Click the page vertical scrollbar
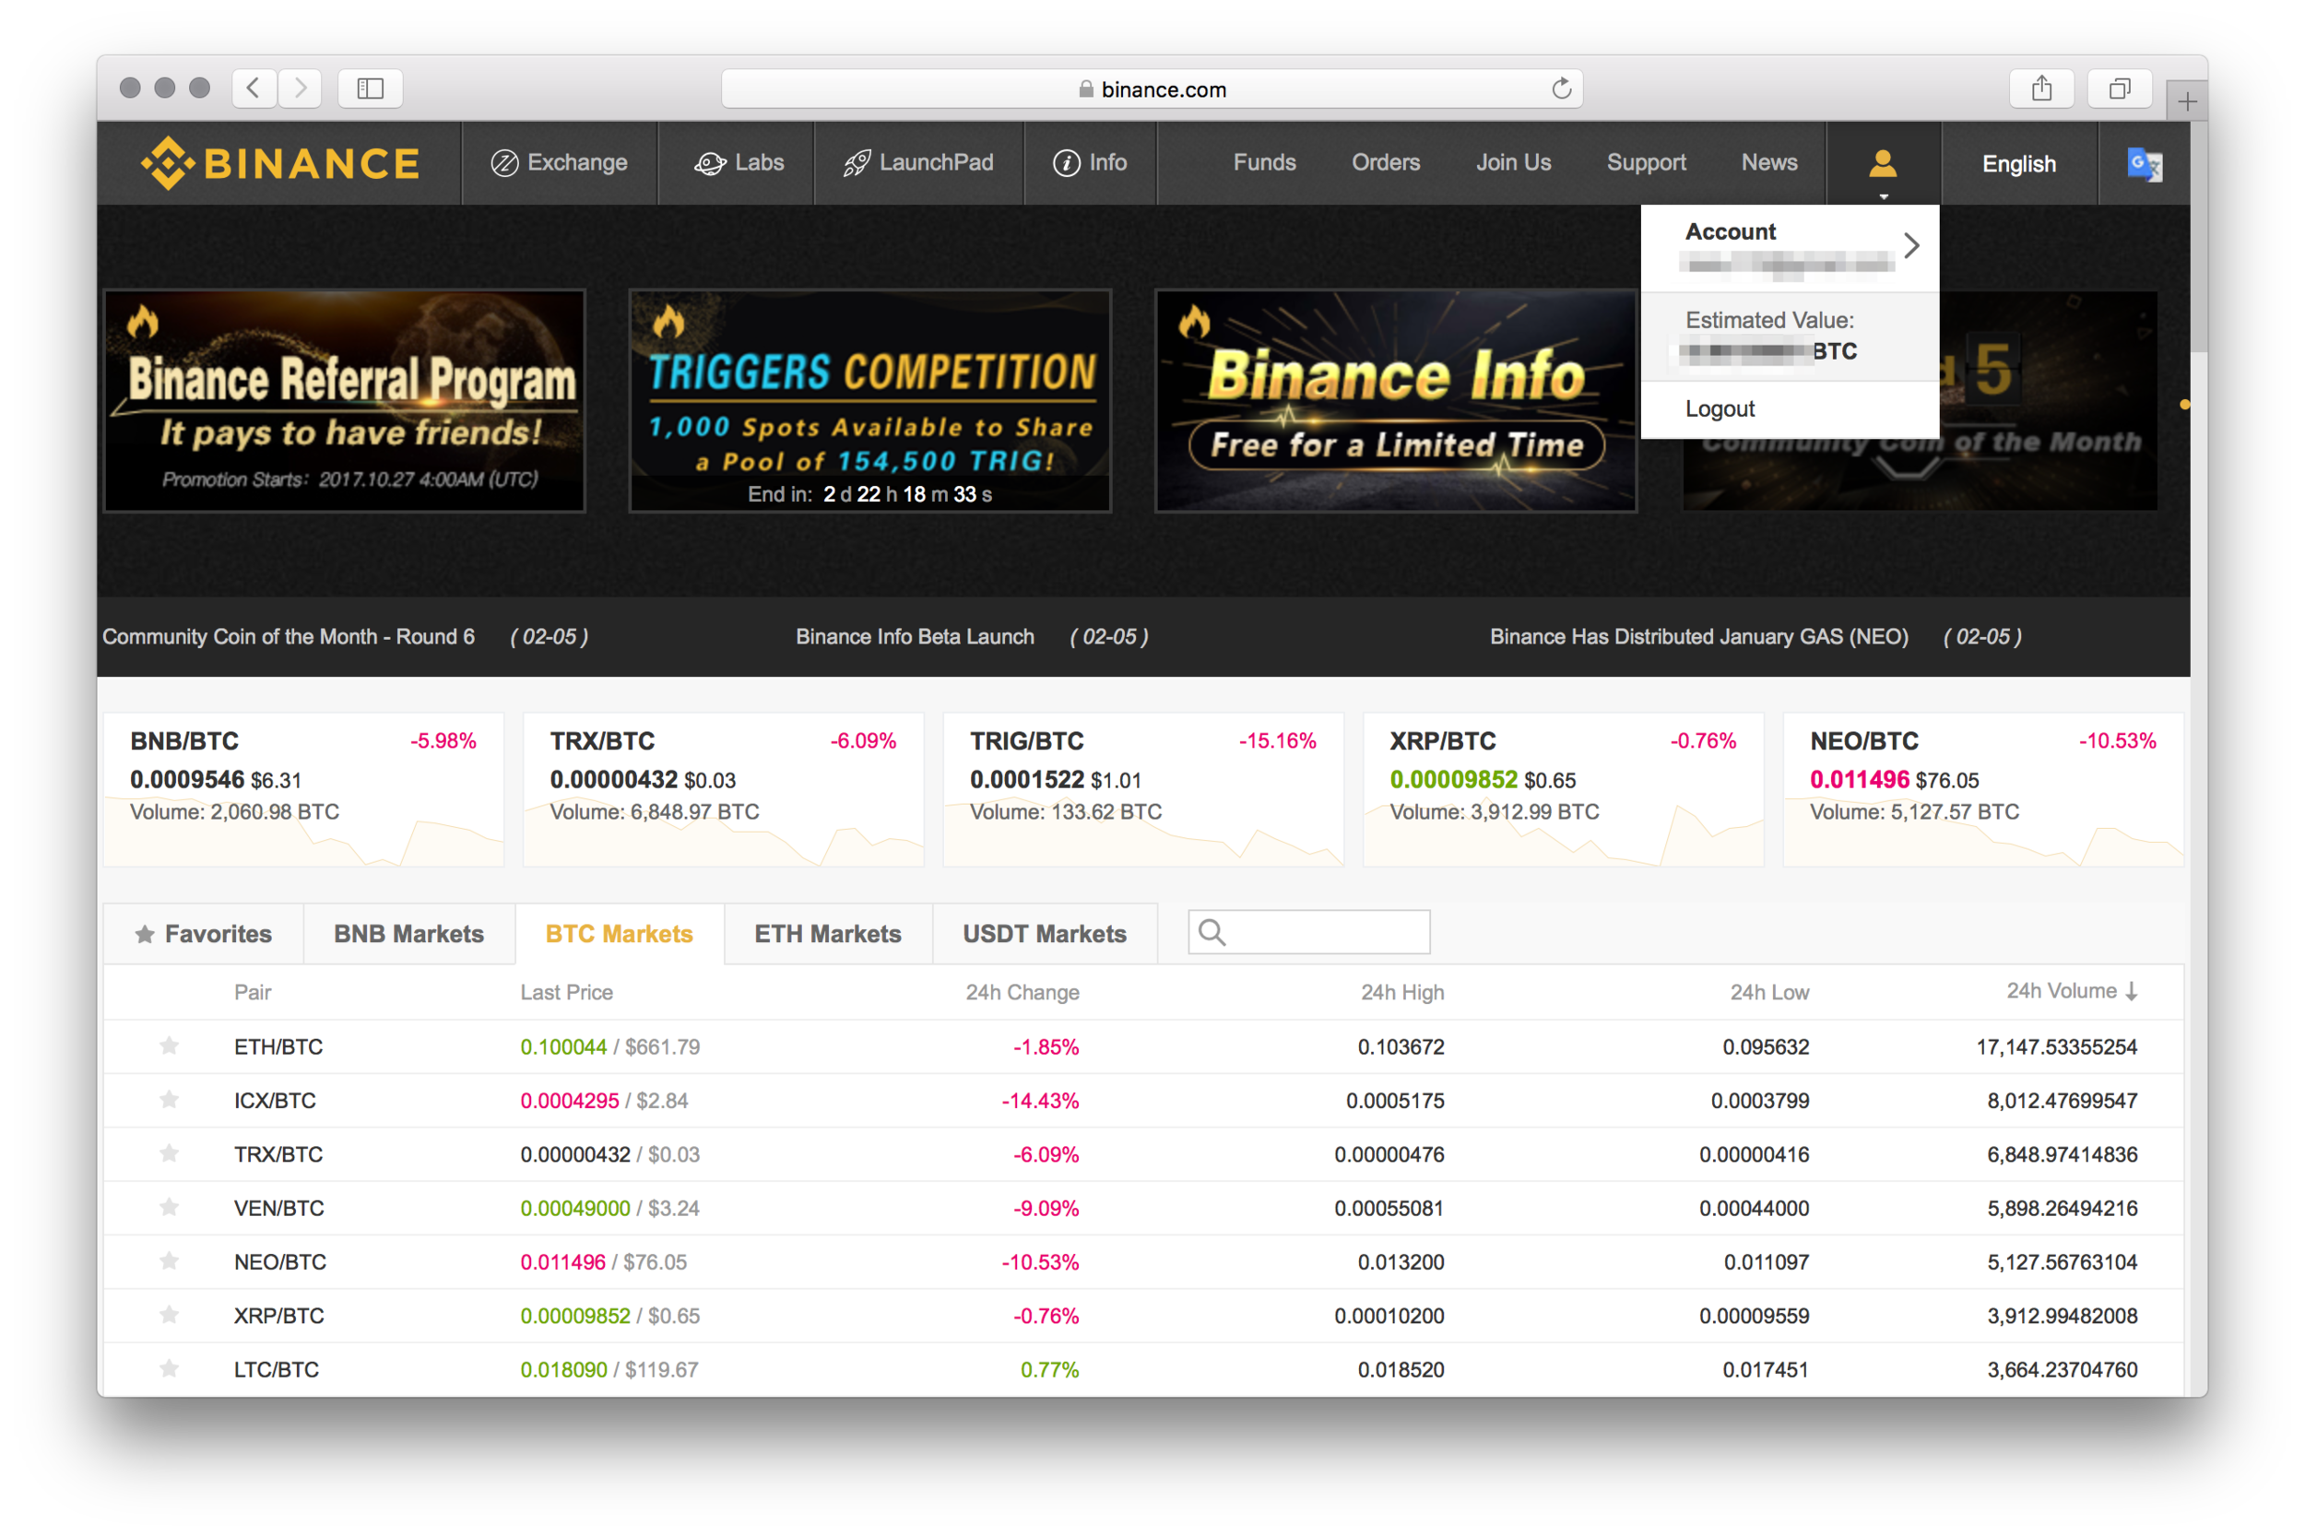This screenshot has width=2305, height=1536. 2198,235
